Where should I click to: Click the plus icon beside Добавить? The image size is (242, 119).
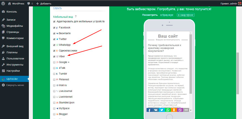[37, 3]
